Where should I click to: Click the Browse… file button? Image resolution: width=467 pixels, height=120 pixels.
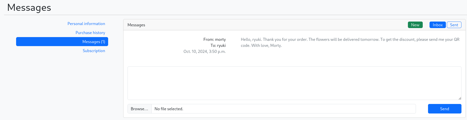[x=140, y=109]
